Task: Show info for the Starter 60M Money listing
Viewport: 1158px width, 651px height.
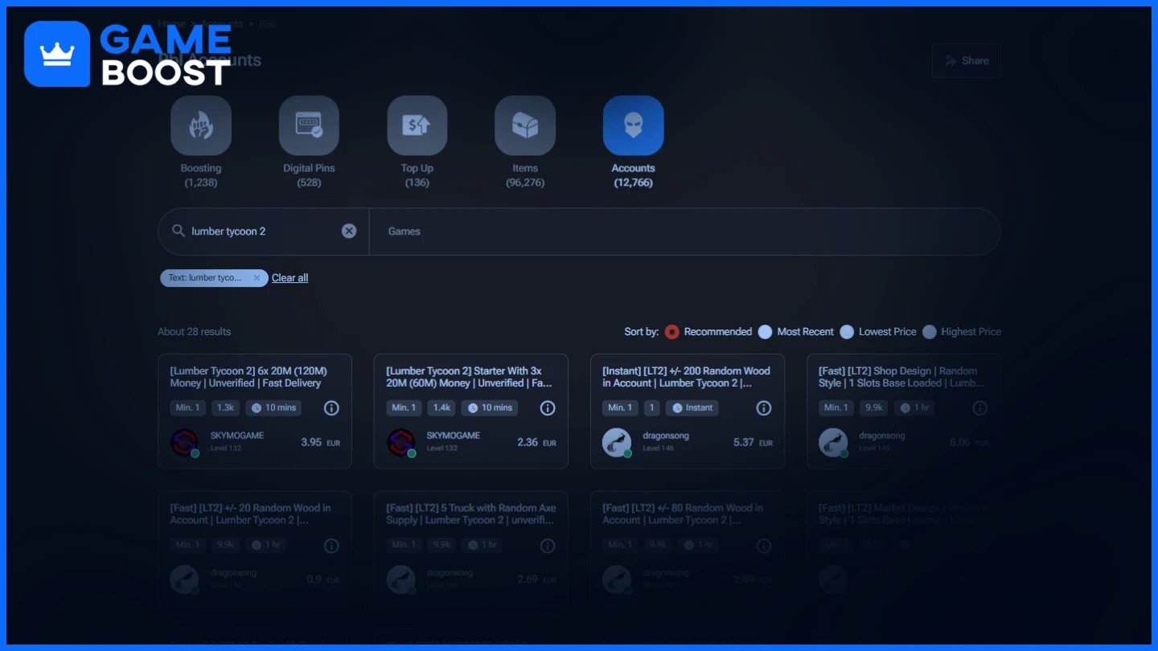Action: 548,408
